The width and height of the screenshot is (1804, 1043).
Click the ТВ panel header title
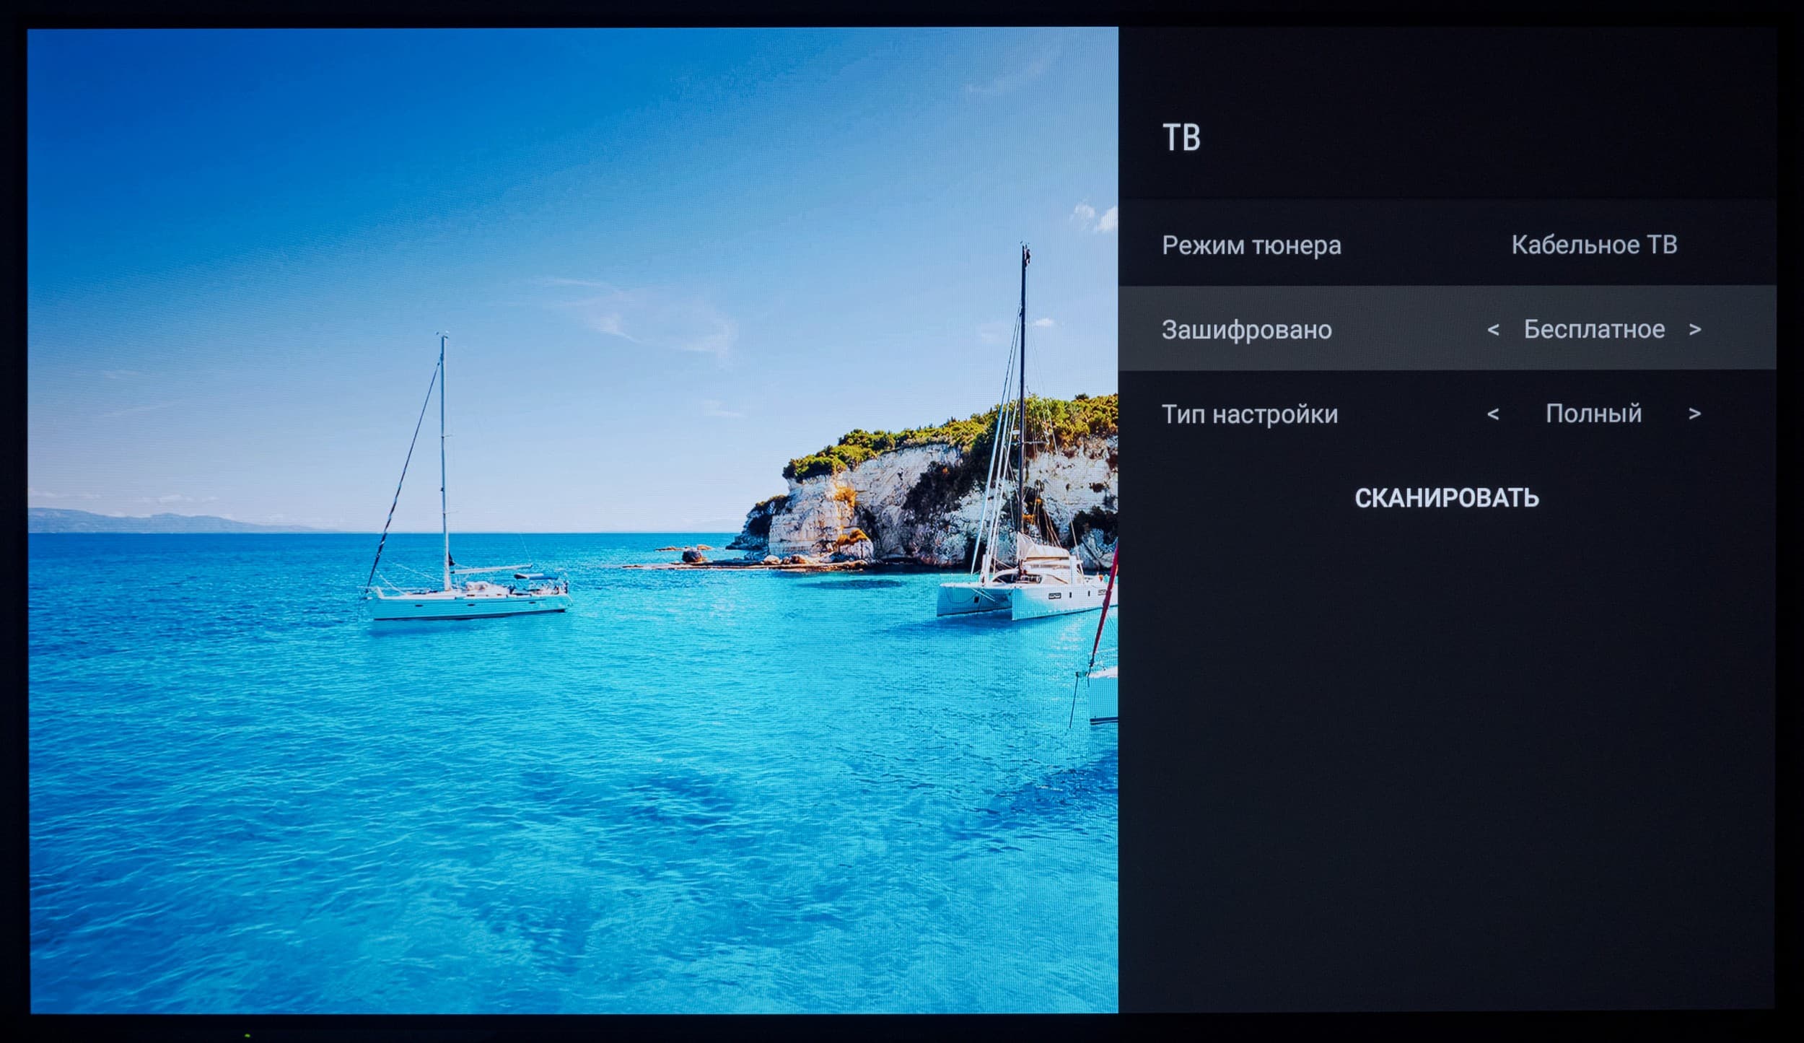pyautogui.click(x=1181, y=138)
